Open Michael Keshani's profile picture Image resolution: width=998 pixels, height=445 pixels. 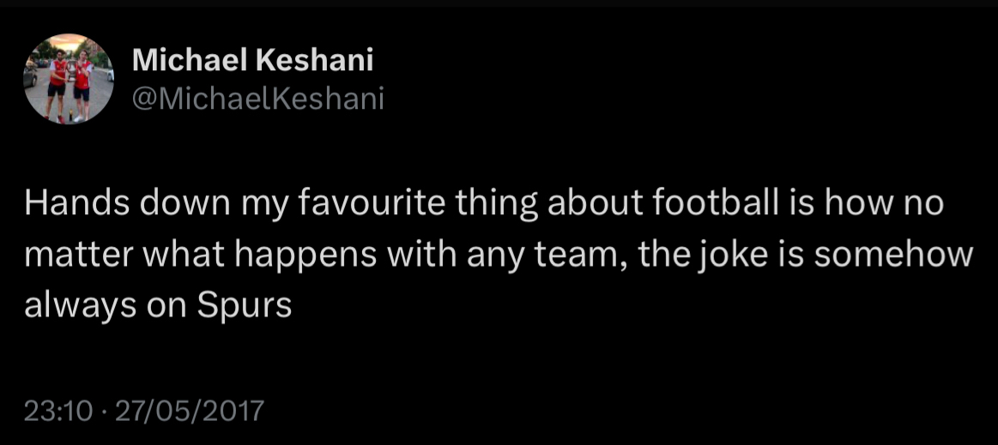69,79
